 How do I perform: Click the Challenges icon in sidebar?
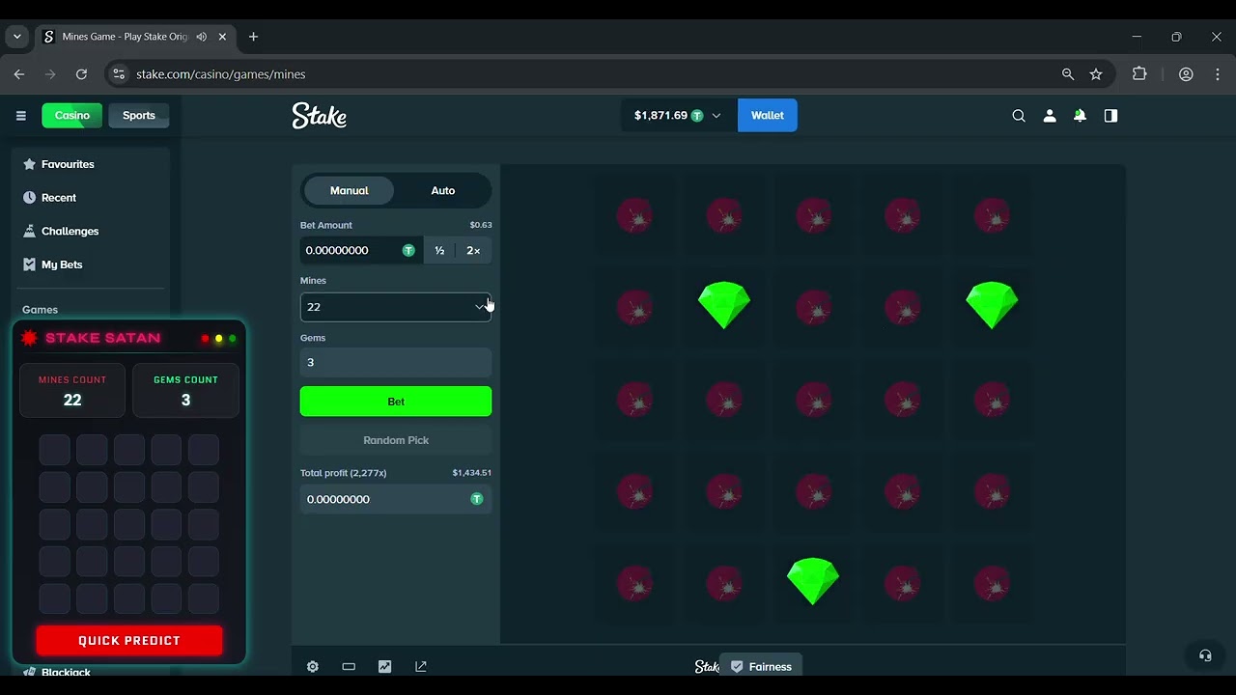tap(29, 231)
